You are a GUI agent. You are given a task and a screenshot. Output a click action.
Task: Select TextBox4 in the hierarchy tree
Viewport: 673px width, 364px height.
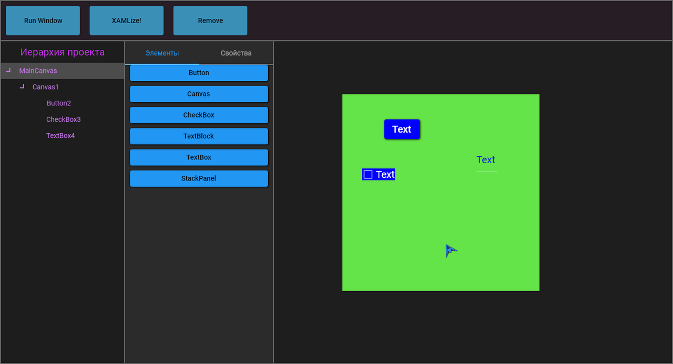click(x=60, y=136)
